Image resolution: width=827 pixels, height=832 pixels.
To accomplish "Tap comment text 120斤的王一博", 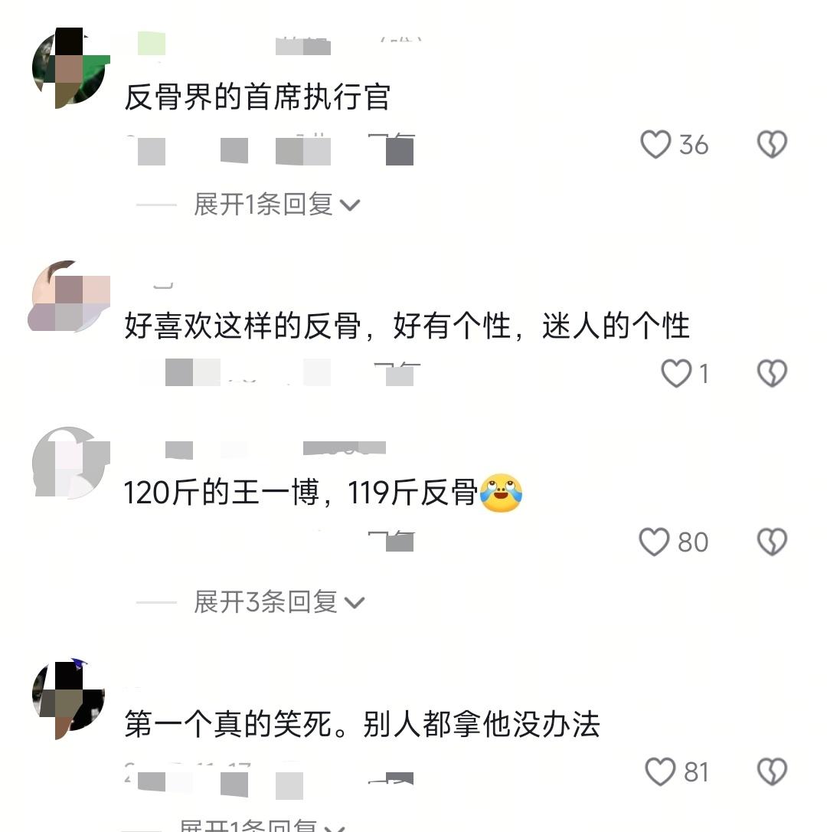I will click(x=221, y=493).
